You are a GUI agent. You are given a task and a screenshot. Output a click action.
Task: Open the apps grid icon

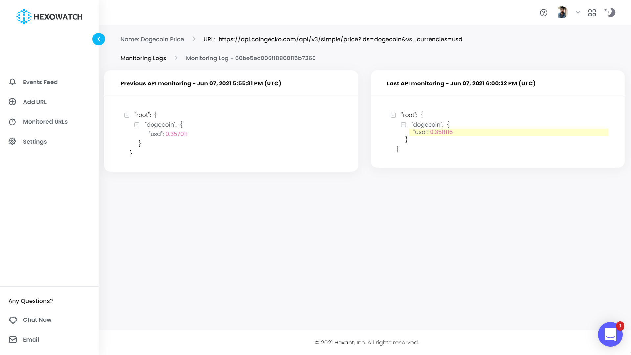pyautogui.click(x=592, y=13)
